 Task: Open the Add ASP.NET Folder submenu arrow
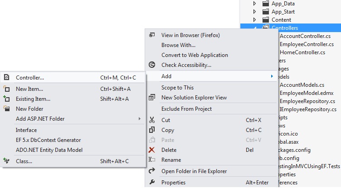139,119
